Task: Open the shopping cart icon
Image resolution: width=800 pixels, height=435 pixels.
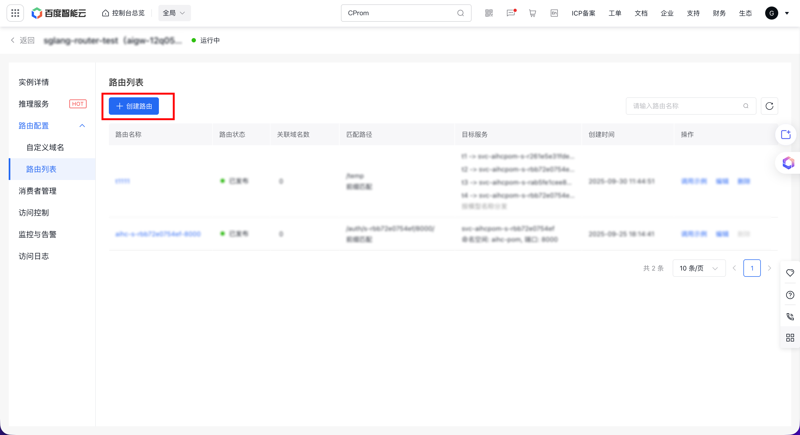Action: (x=532, y=13)
